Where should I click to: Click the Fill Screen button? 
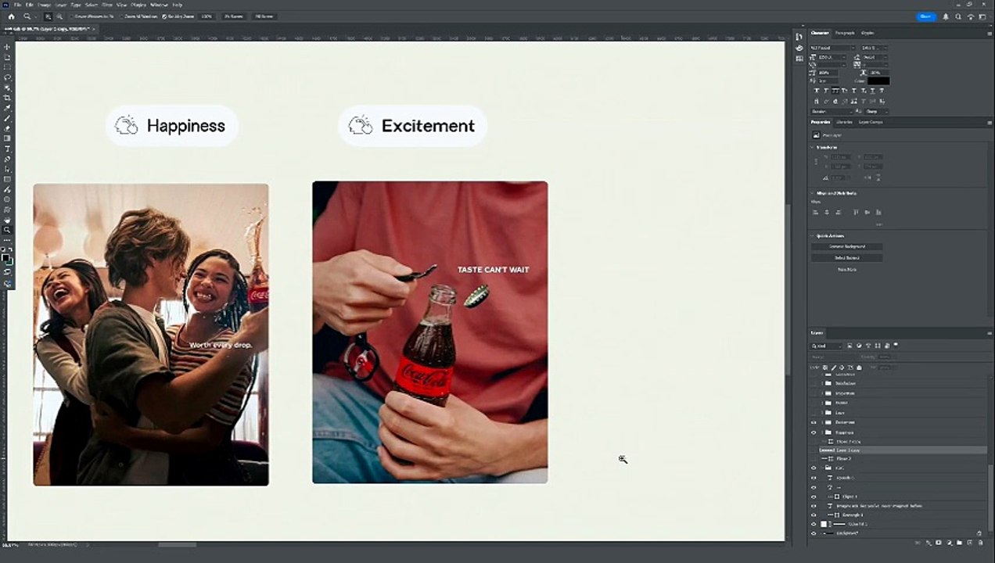tap(264, 16)
